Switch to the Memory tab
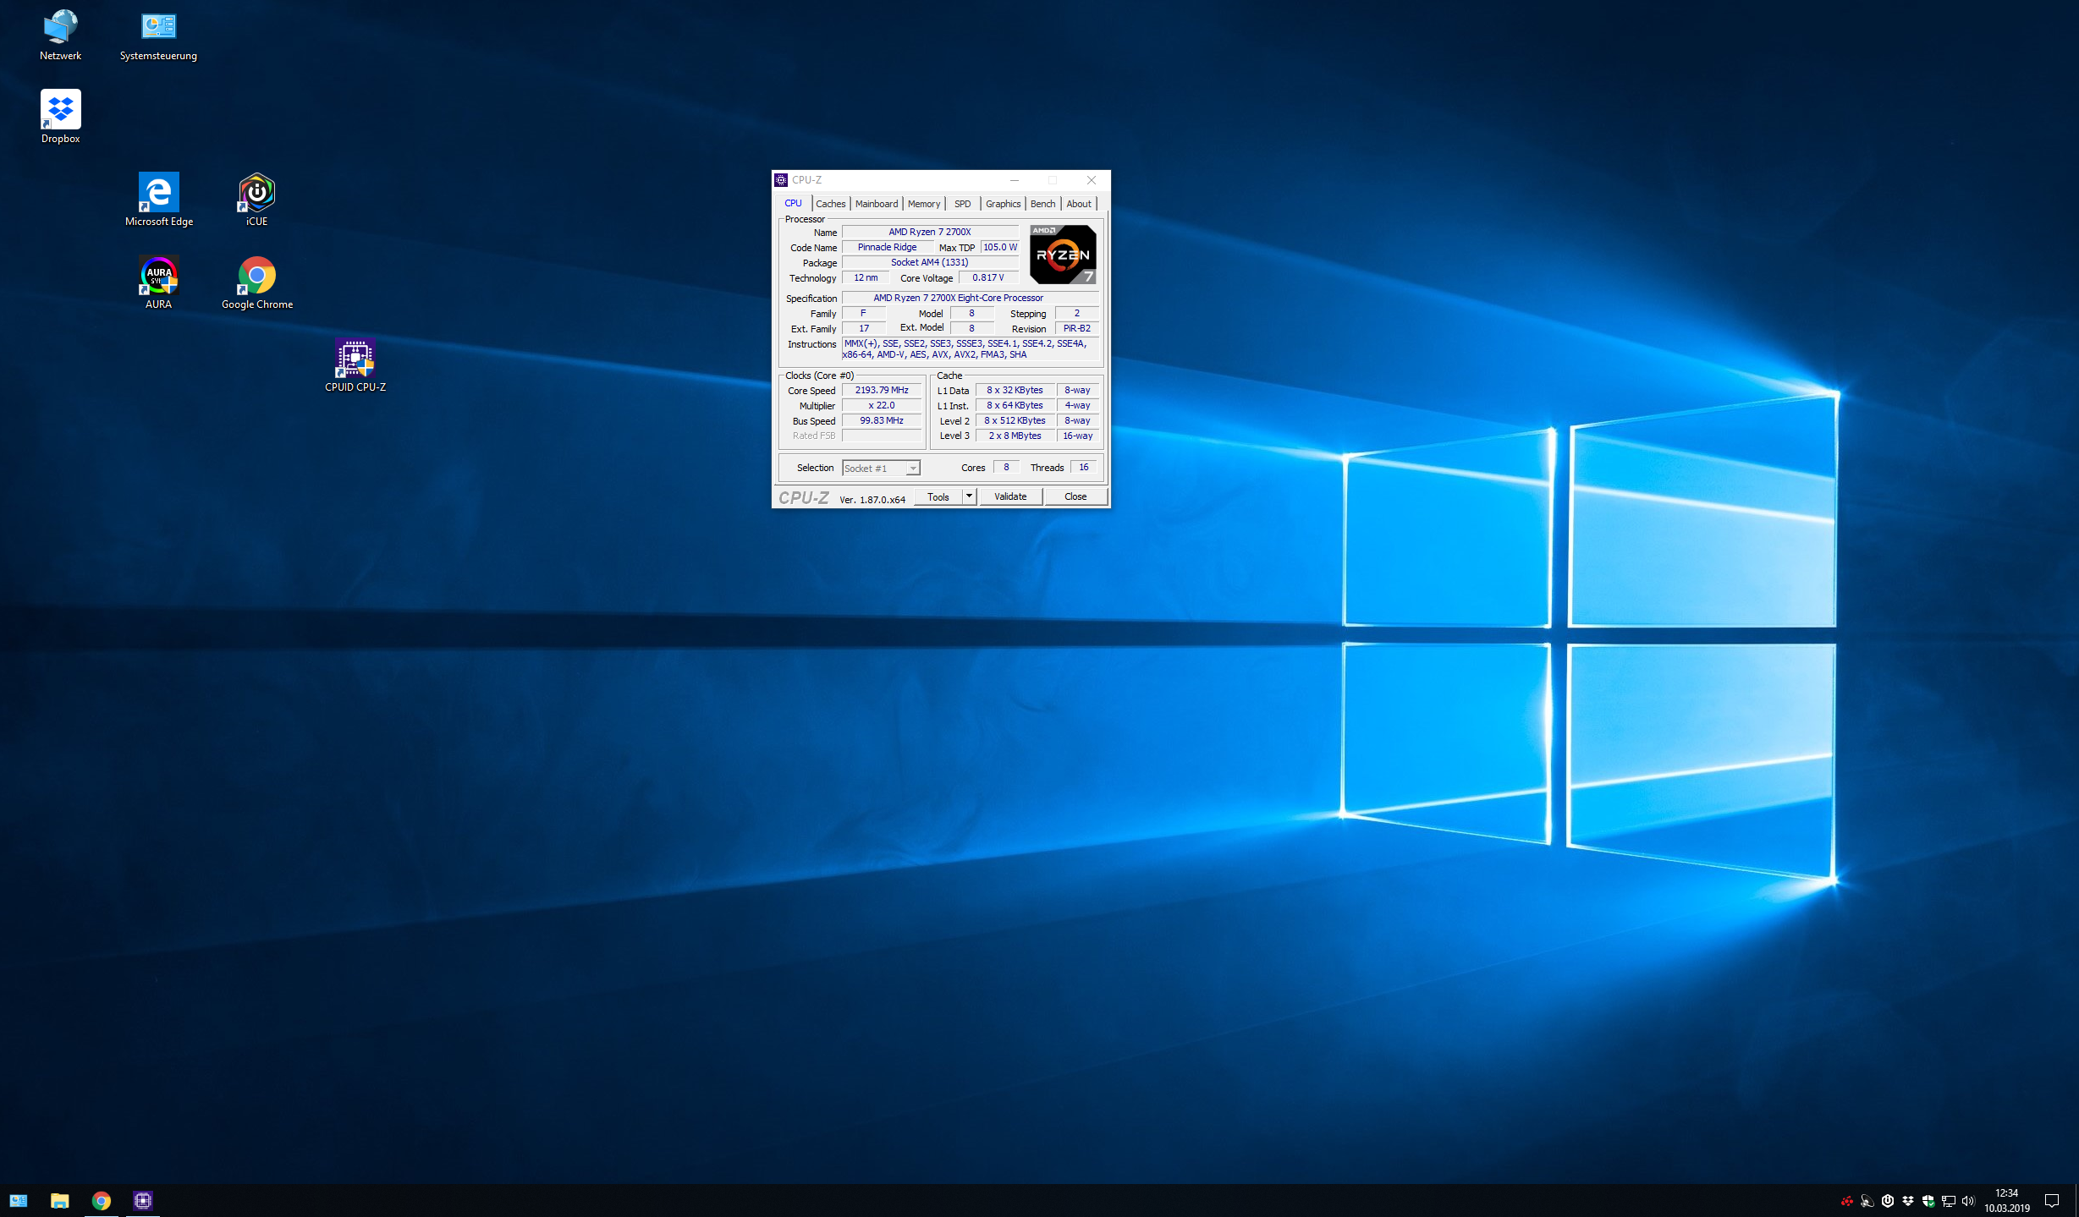The width and height of the screenshot is (2079, 1217). [923, 204]
